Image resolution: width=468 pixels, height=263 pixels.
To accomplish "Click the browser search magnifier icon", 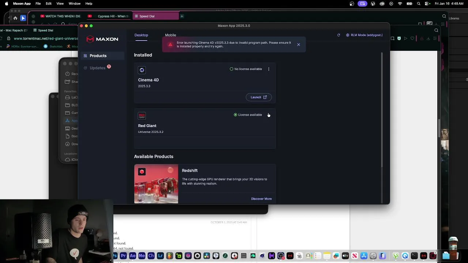I will 444,16.
